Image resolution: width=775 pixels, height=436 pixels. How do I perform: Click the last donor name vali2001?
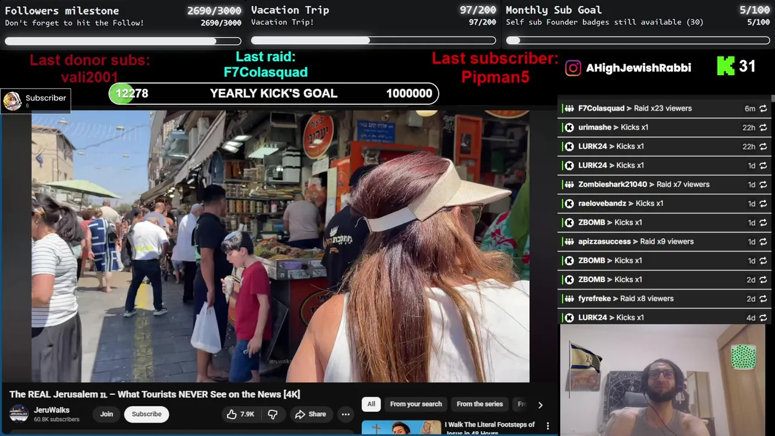[90, 78]
